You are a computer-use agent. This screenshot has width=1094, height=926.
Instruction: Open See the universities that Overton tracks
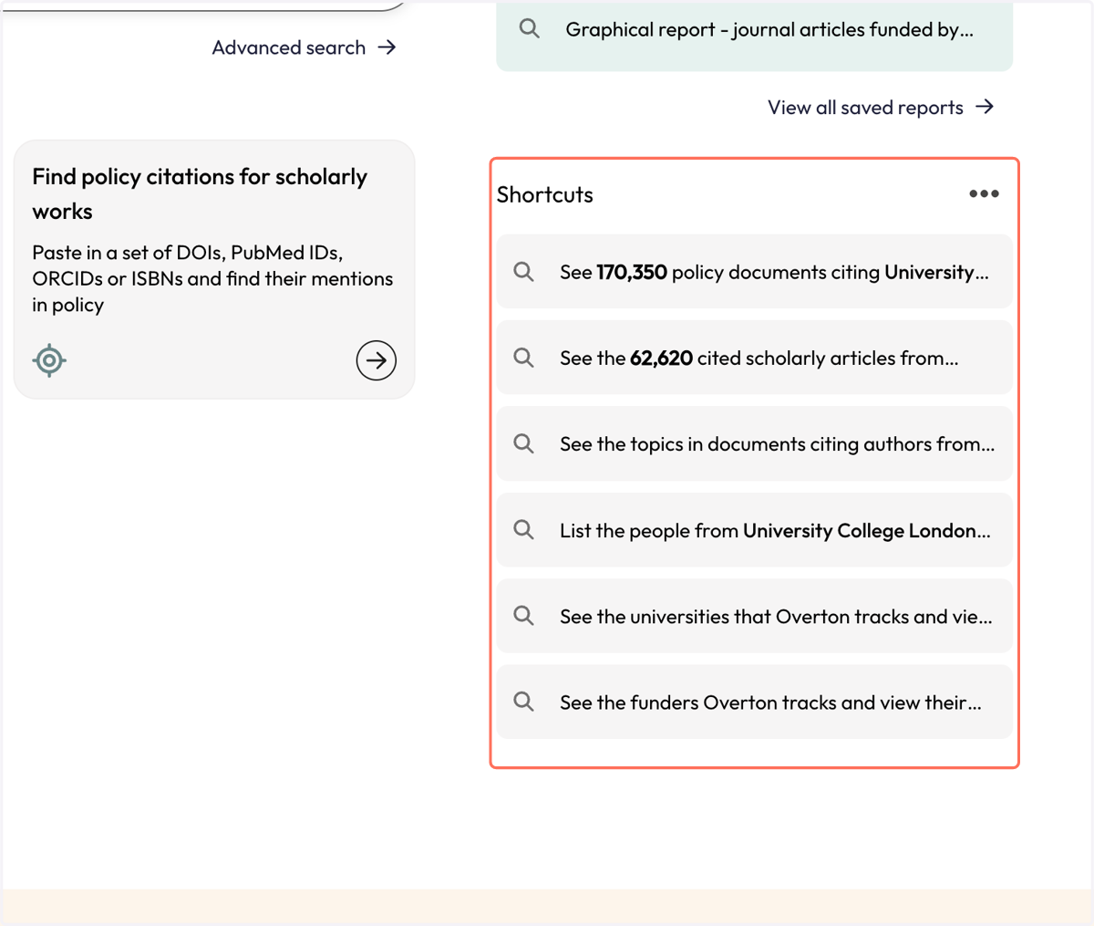[x=755, y=616]
